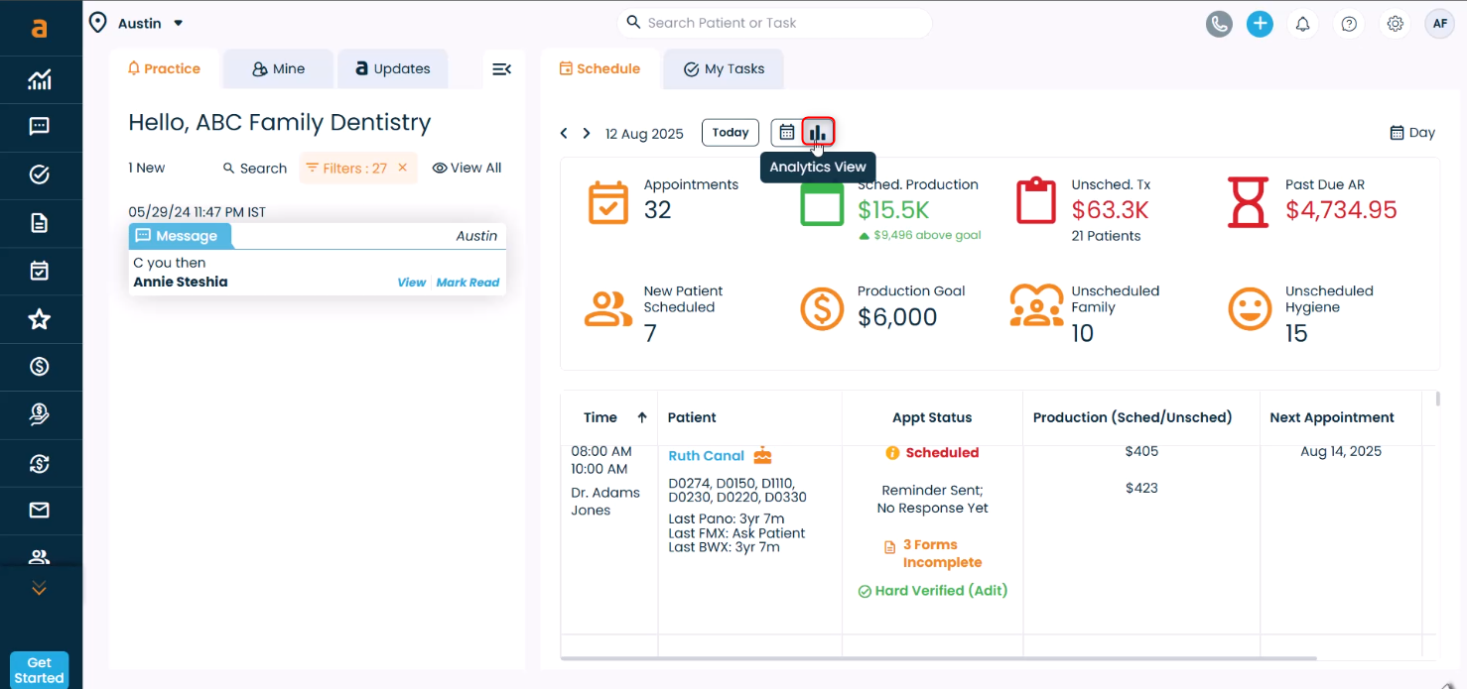Click the blue plus add button
Viewport: 1467px width, 689px height.
point(1260,24)
